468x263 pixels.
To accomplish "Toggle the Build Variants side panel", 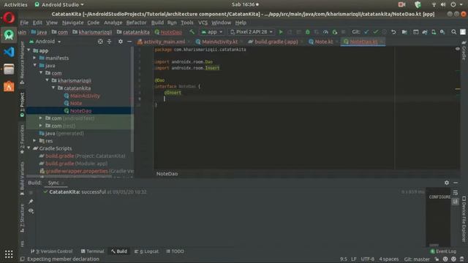I will pyautogui.click(x=22, y=178).
